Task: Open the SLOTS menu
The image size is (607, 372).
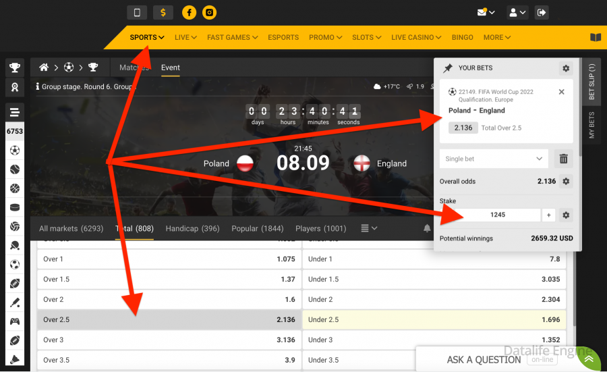Action: [x=367, y=37]
